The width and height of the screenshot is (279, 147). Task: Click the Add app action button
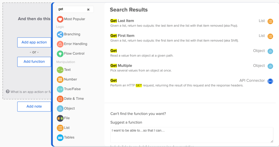pyautogui.click(x=34, y=42)
